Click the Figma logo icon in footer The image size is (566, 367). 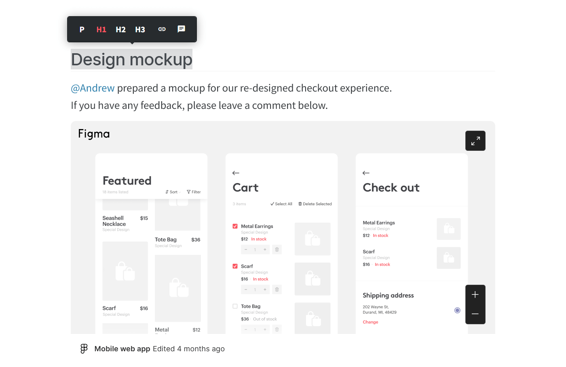84,349
